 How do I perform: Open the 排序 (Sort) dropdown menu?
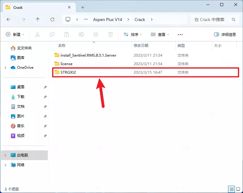(x=133, y=35)
